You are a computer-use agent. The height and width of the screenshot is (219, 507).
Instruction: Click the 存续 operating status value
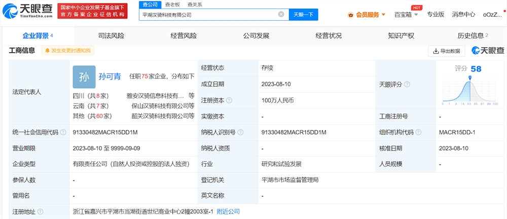point(267,68)
